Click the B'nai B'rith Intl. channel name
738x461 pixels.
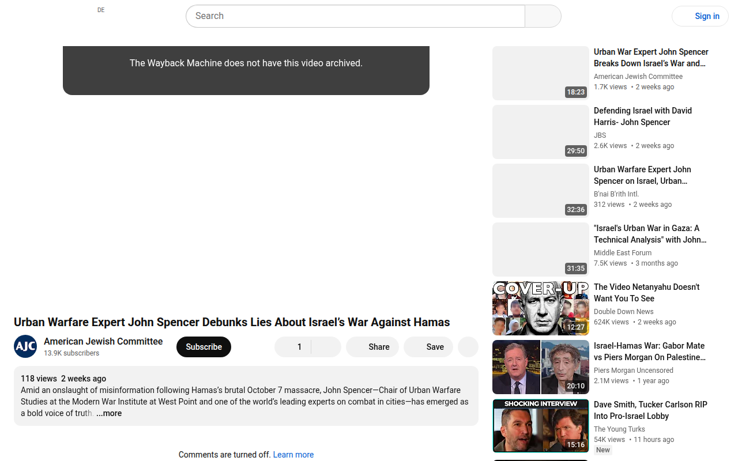pos(616,194)
